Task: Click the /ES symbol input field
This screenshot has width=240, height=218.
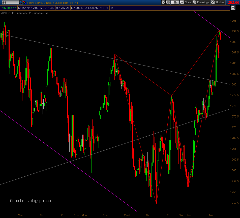Action: [9, 2]
